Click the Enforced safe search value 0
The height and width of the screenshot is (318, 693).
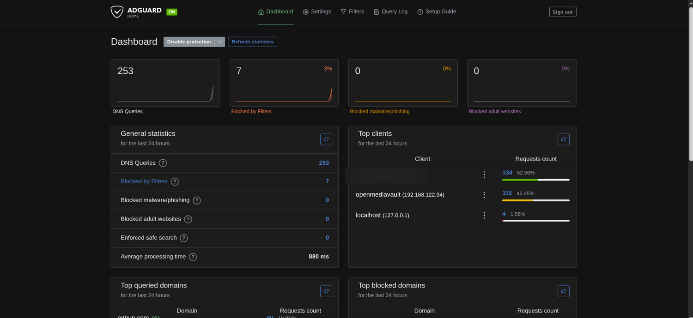pos(327,238)
